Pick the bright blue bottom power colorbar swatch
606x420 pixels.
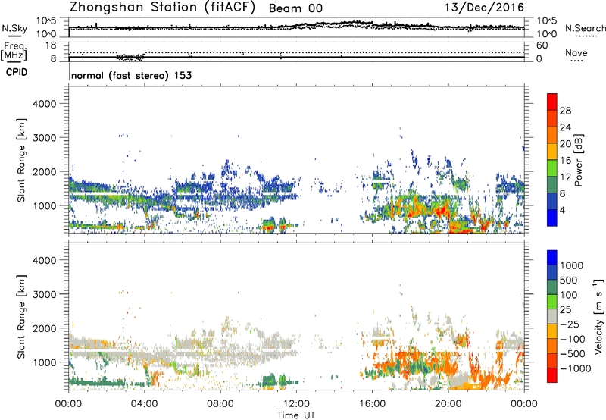click(x=552, y=218)
